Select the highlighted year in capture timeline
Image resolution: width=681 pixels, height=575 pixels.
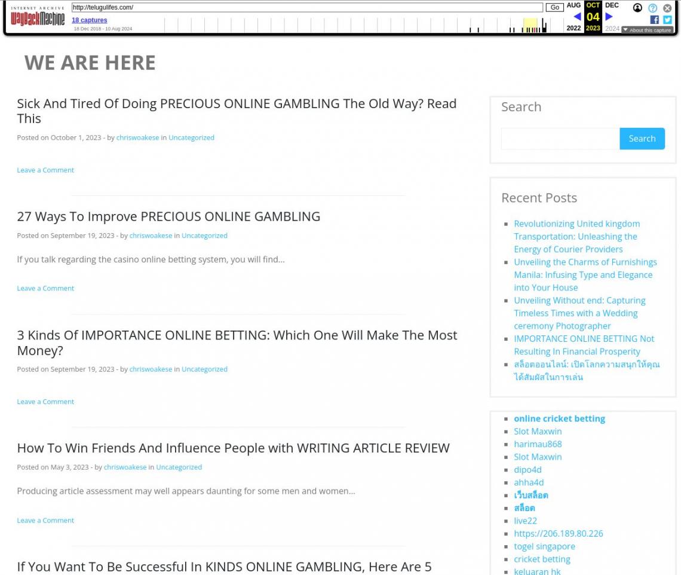click(530, 25)
